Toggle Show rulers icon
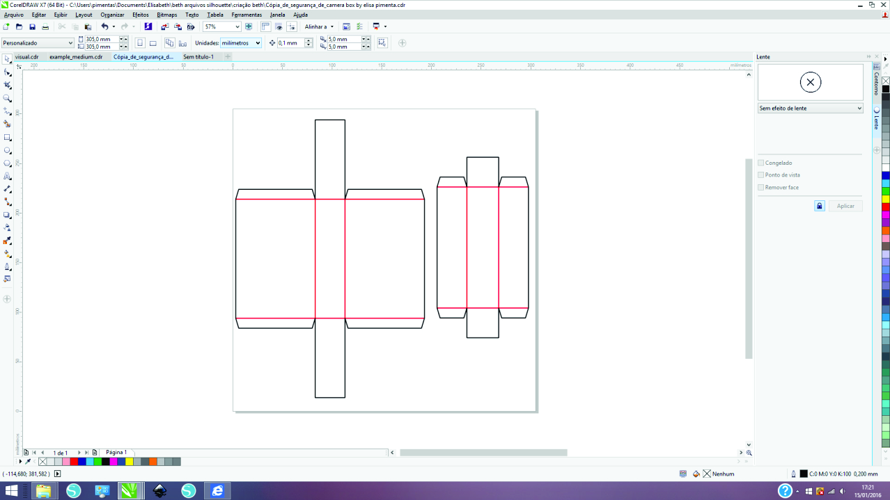 coord(265,26)
